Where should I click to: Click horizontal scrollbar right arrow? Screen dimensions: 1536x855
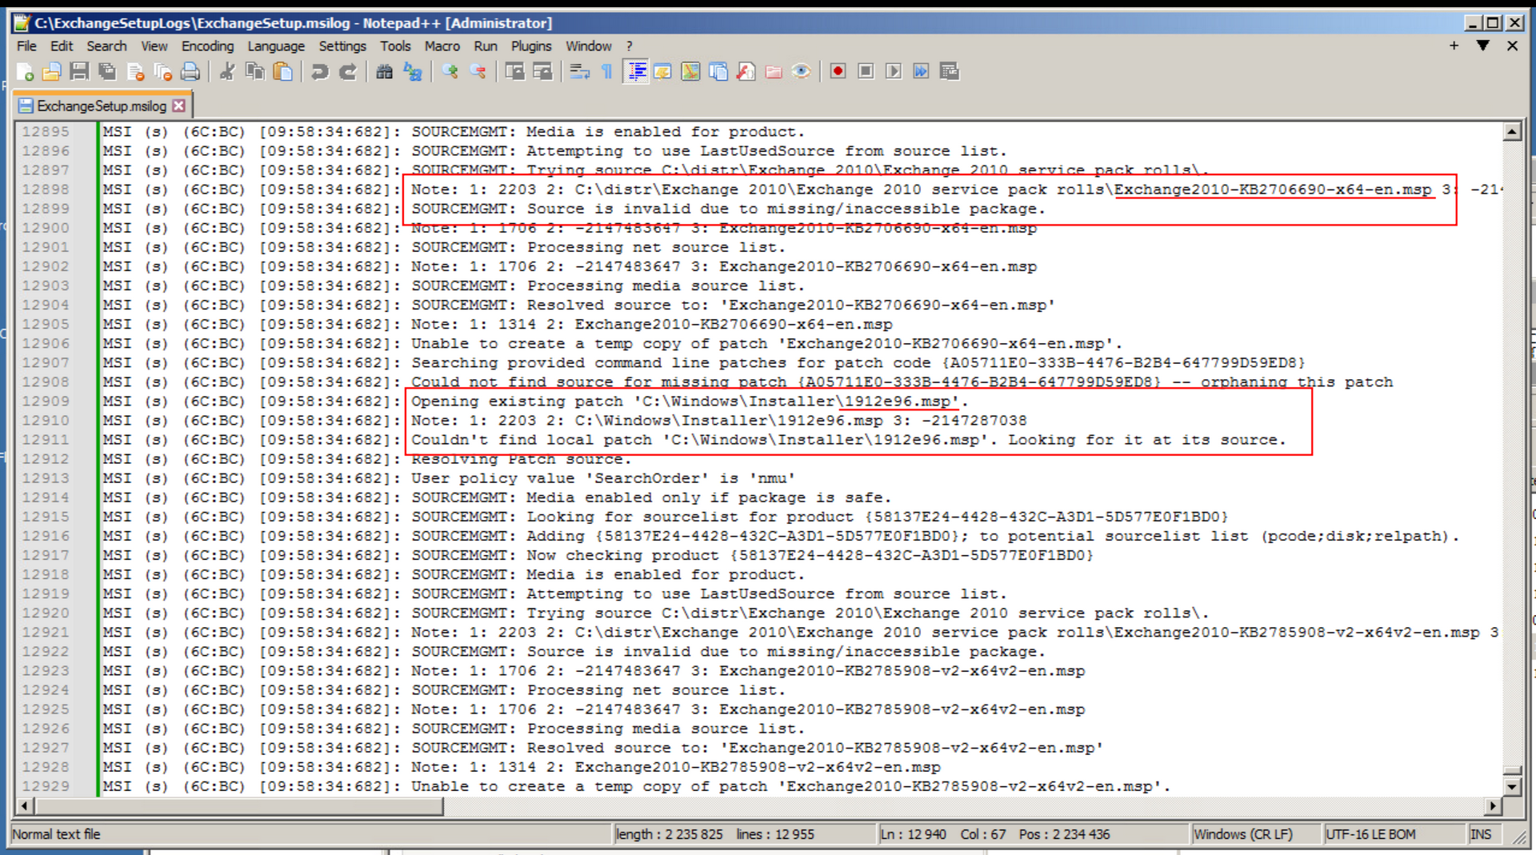coord(1494,806)
